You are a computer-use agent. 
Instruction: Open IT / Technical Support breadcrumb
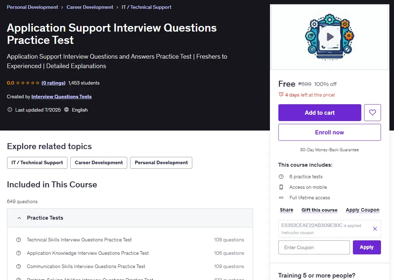coord(147,7)
